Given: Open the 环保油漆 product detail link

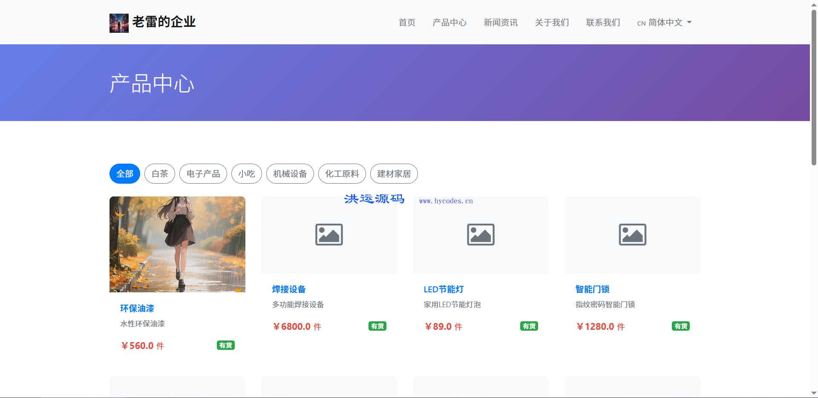Looking at the screenshot, I should (x=137, y=308).
